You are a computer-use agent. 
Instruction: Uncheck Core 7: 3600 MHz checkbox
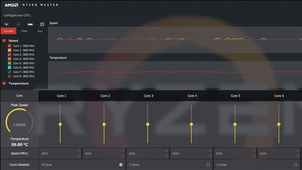tap(9, 72)
